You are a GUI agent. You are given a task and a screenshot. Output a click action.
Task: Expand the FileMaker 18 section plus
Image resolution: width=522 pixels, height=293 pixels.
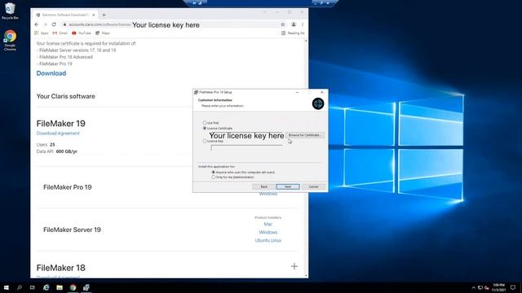[294, 266]
